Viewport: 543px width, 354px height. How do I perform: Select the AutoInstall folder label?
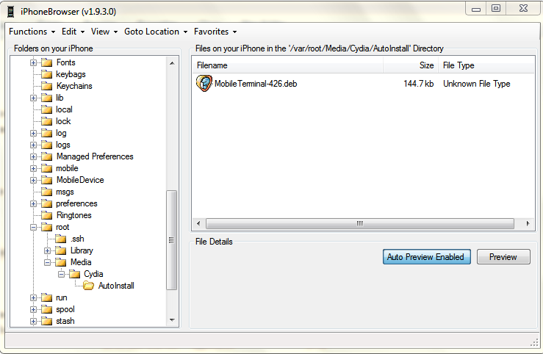click(116, 286)
